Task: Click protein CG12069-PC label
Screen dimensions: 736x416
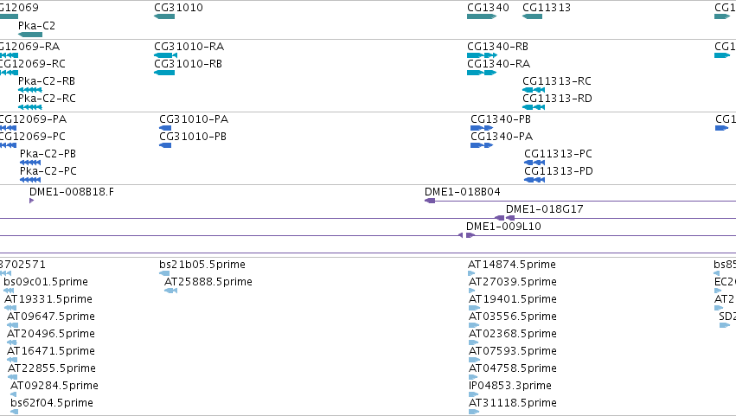Action: [x=32, y=137]
